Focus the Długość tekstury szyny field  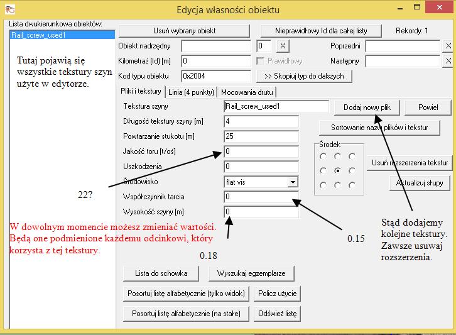(261, 122)
